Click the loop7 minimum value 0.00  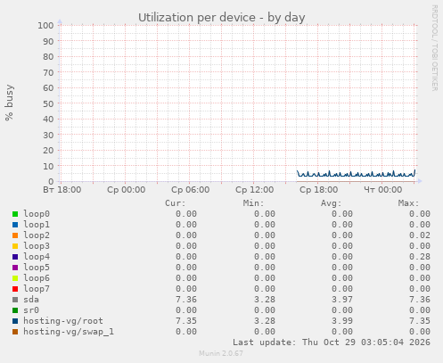[265, 289]
